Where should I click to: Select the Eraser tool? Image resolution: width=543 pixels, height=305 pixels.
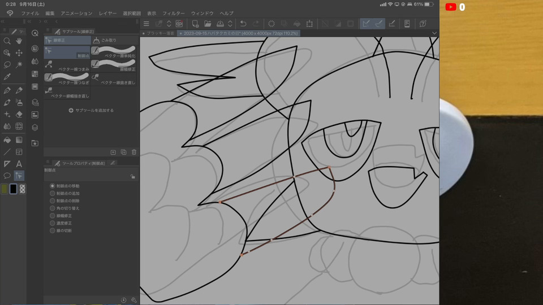[19, 115]
